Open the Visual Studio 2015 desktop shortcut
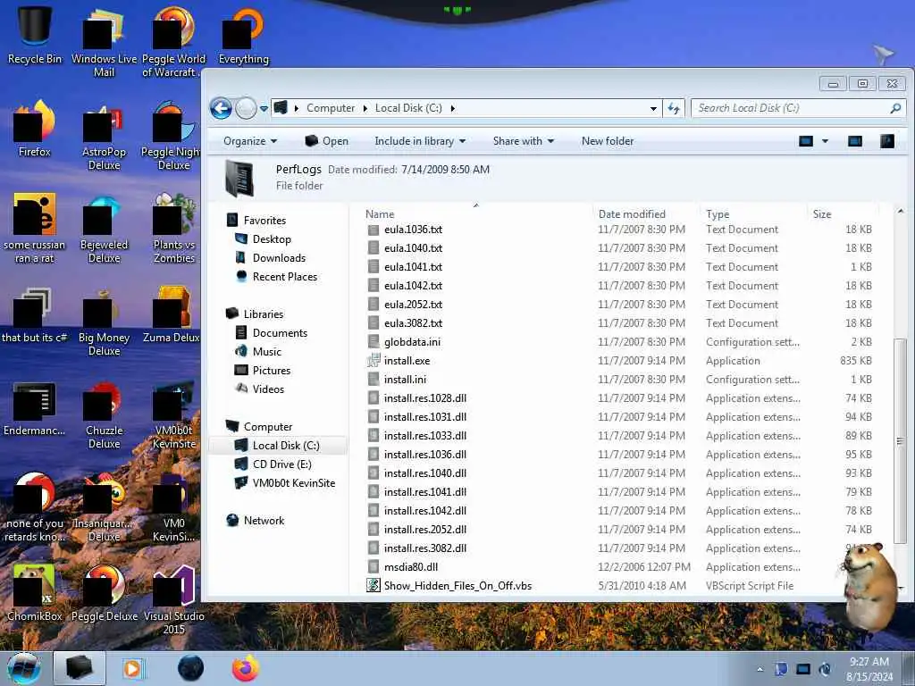915x686 pixels. coord(174,599)
